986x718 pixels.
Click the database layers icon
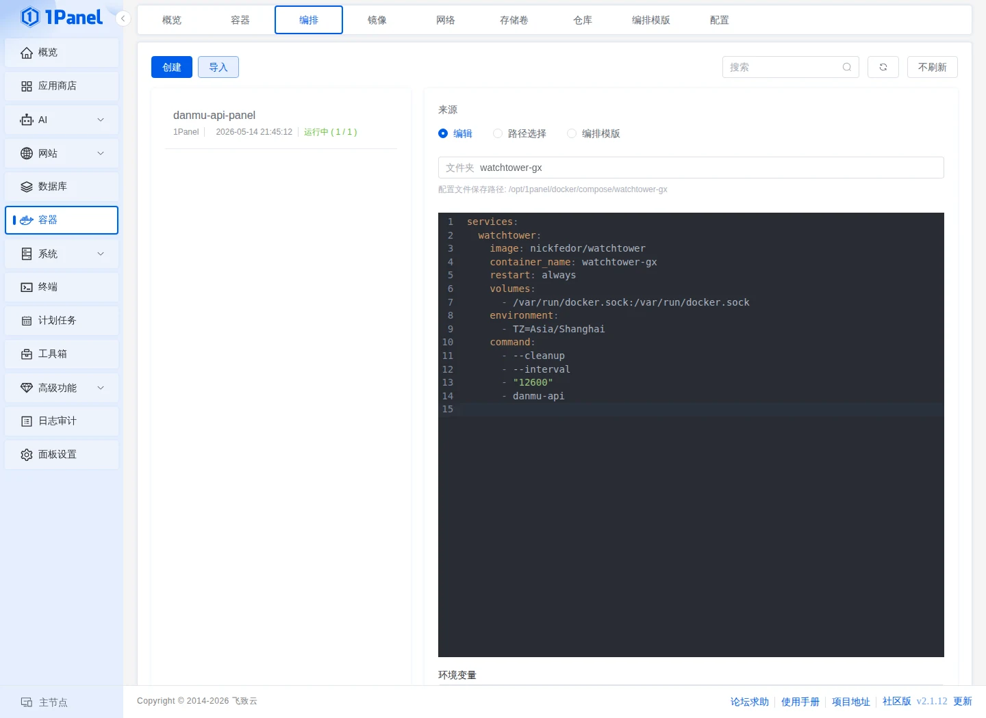coord(27,187)
